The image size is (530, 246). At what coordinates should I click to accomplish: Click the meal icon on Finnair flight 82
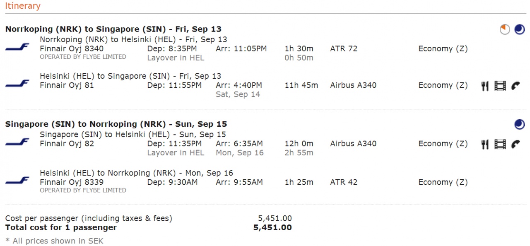(x=485, y=144)
